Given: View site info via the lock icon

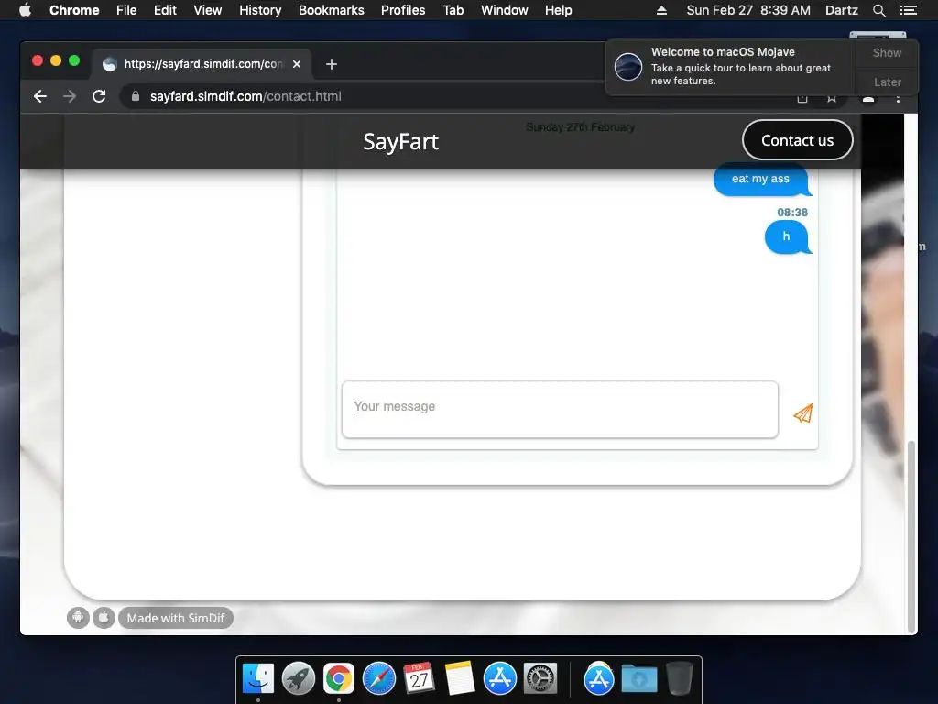Looking at the screenshot, I should (x=136, y=96).
